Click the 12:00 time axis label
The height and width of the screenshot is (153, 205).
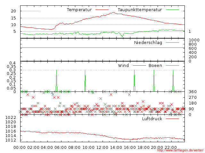(x=102, y=148)
